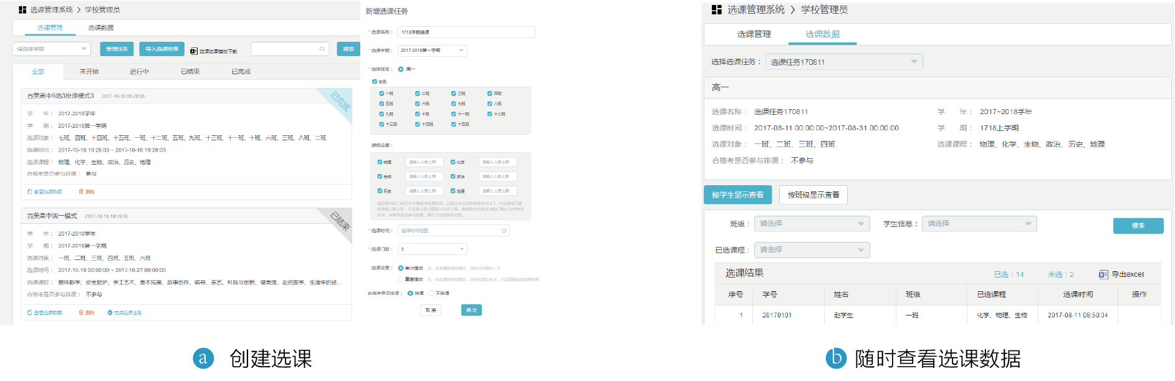Expand the 选课门数 dropdown showing 3
The width and height of the screenshot is (1175, 381).
click(x=433, y=249)
